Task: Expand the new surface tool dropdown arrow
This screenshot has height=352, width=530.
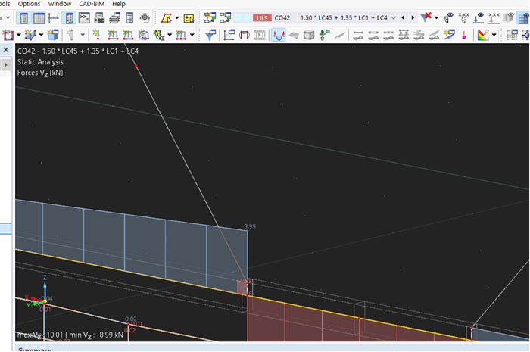Action: [19, 35]
